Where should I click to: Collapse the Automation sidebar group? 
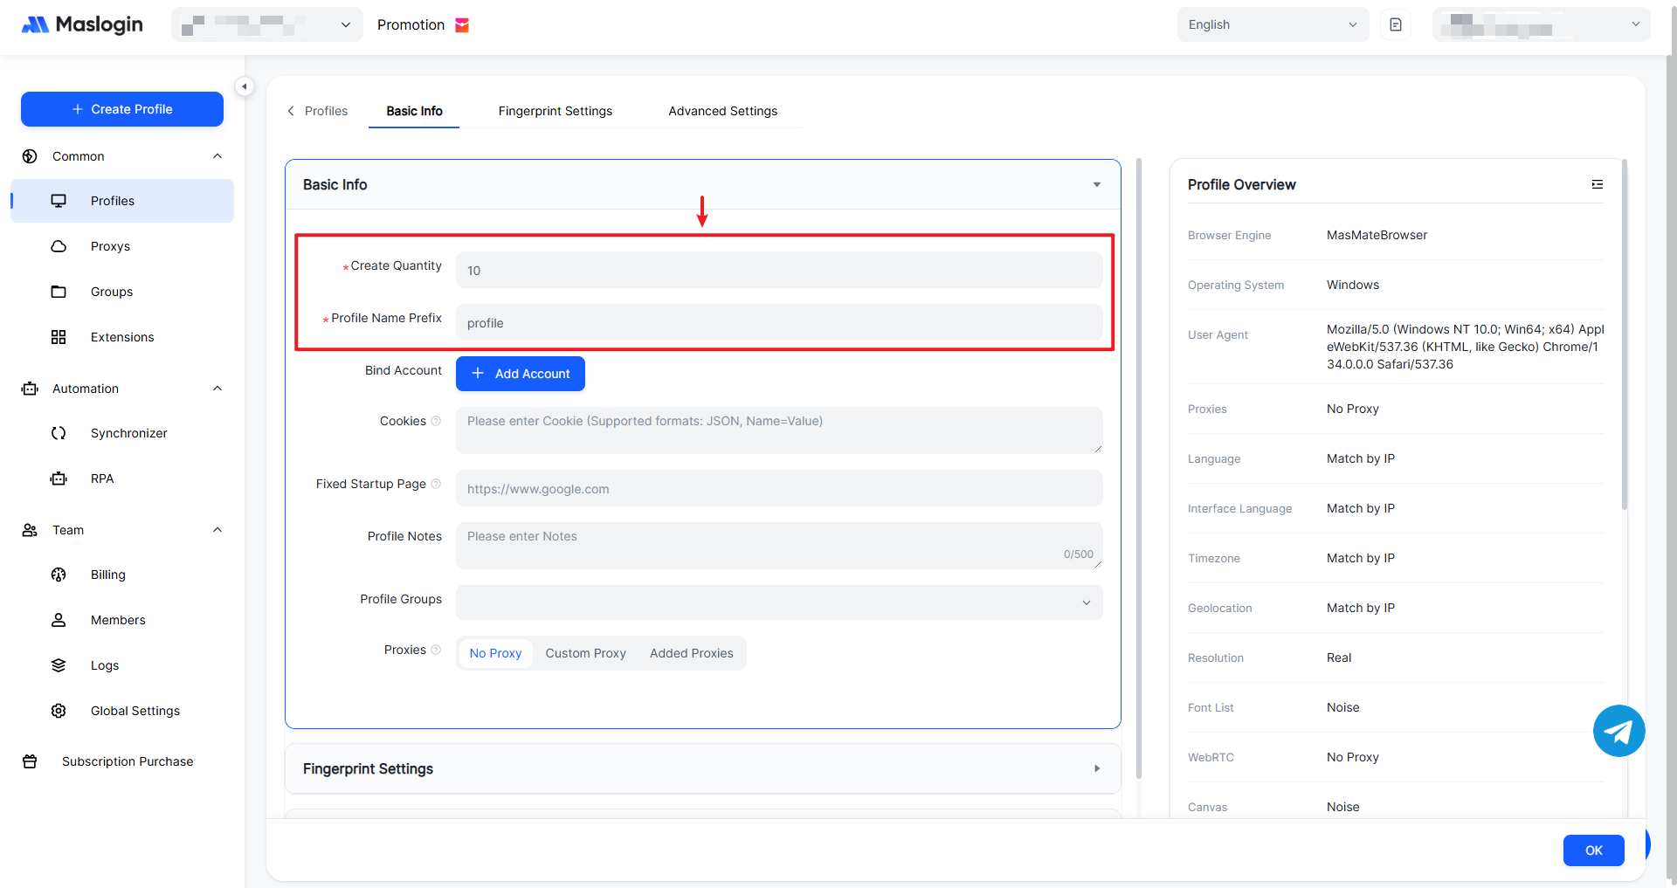tap(217, 389)
